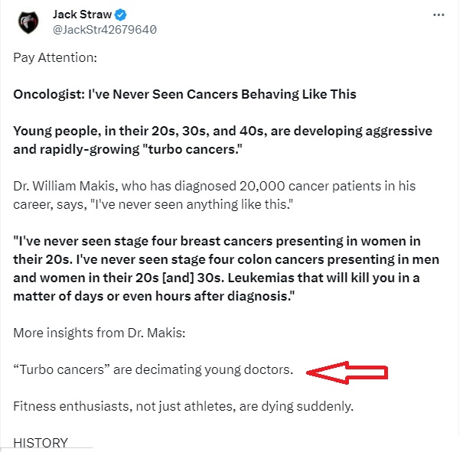Click "More insights from Dr. Makis:" line
The height and width of the screenshot is (452, 463).
[99, 333]
